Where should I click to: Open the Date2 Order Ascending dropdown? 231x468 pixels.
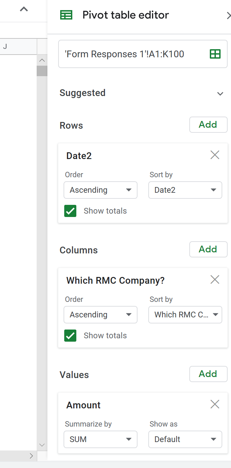tap(100, 190)
